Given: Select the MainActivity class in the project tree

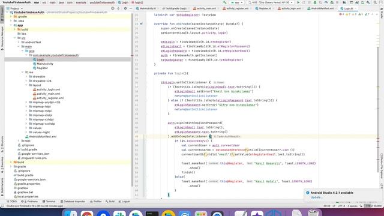Looking at the screenshot, I should [45, 64].
